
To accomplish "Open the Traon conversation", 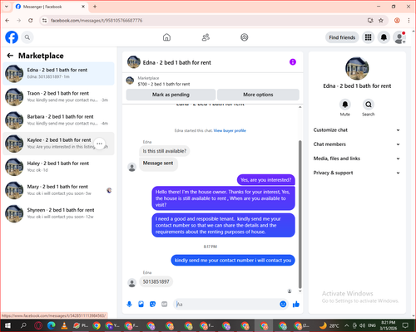I will pos(58,97).
